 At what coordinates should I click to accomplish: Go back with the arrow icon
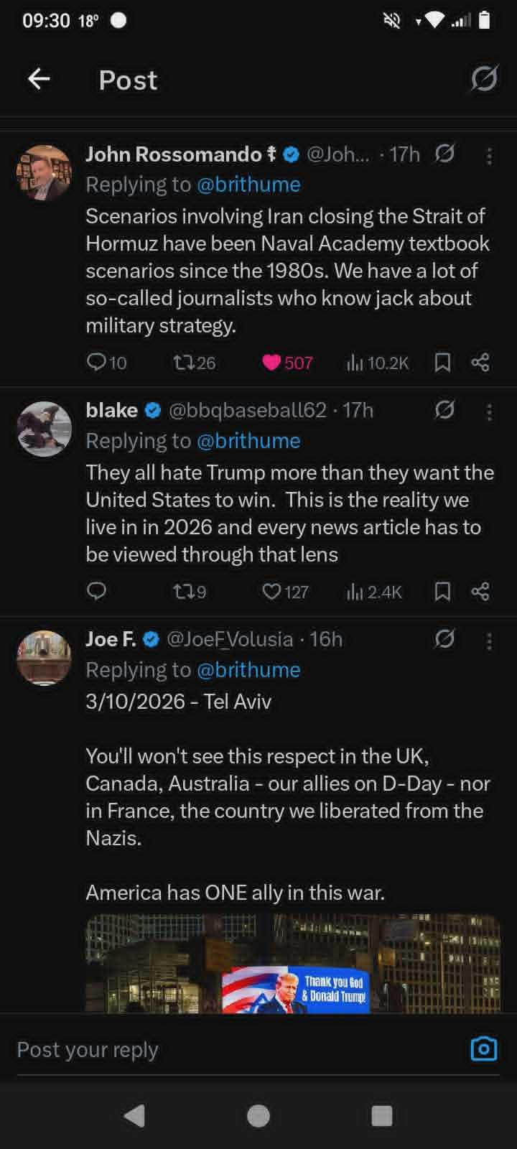click(39, 79)
